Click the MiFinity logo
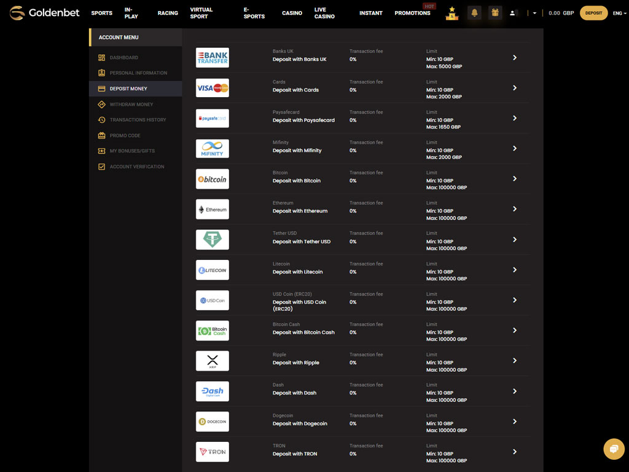Screen dimensions: 629x472 tap(212, 149)
